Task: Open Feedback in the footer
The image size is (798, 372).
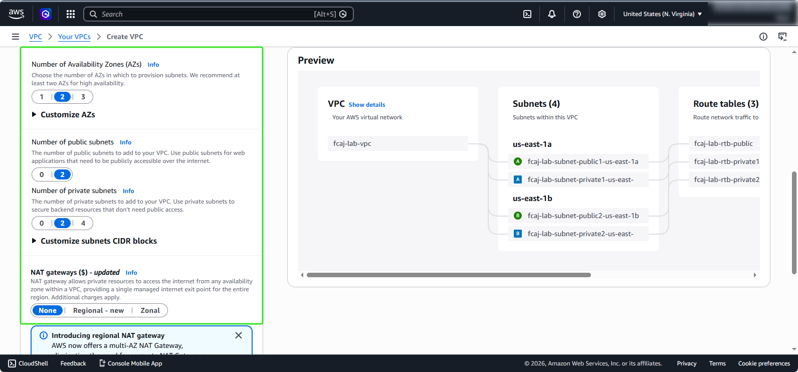Action: pyautogui.click(x=73, y=363)
